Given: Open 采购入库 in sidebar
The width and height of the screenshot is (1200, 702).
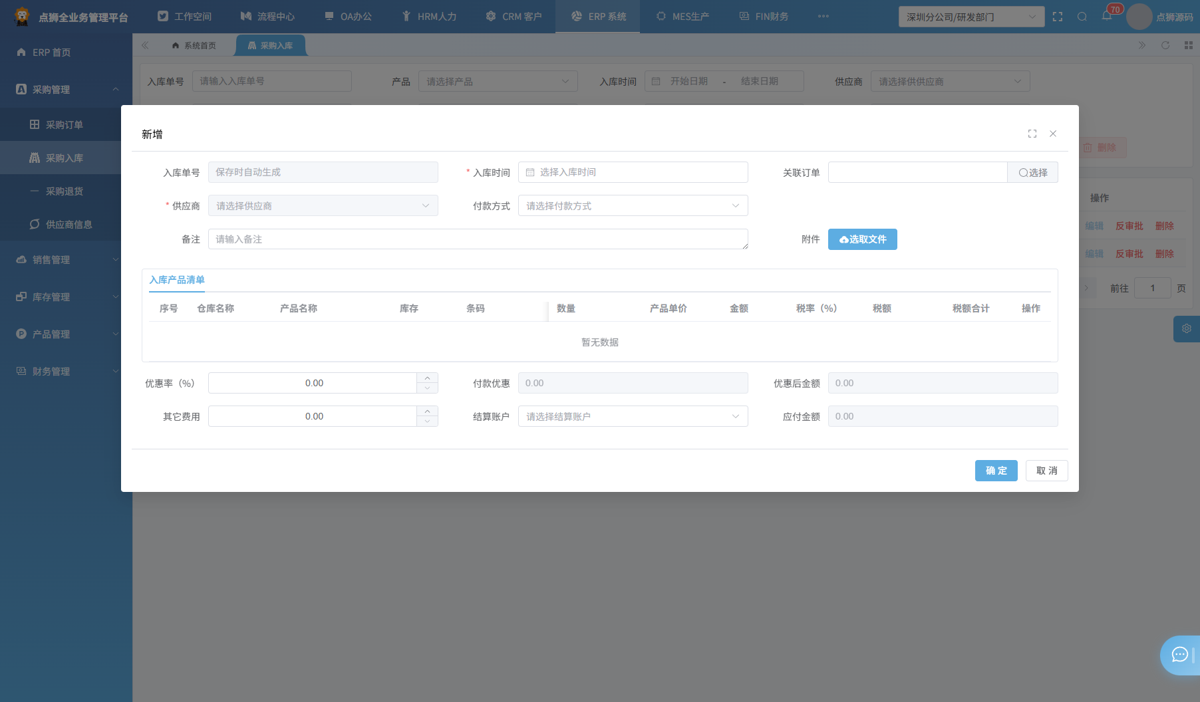Looking at the screenshot, I should (61, 158).
